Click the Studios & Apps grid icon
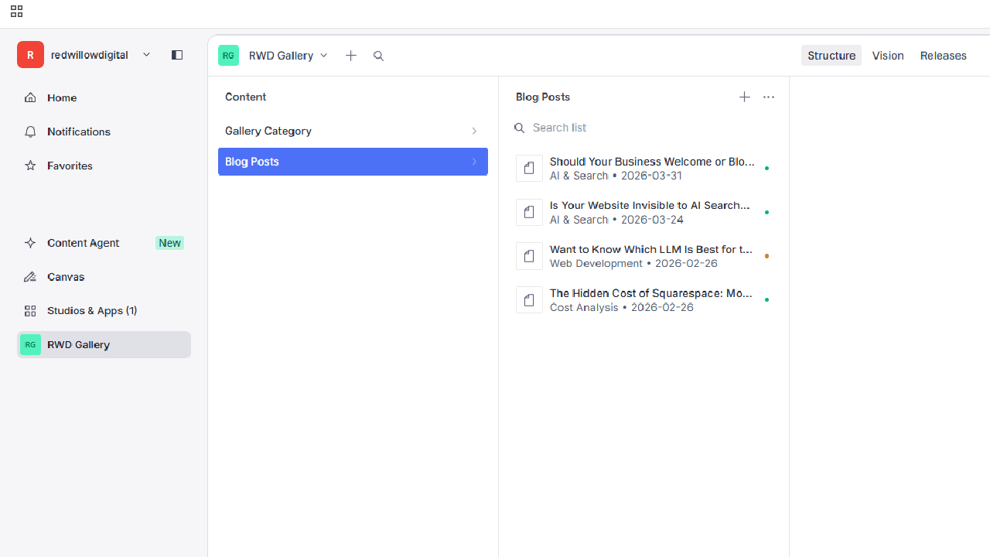 coord(30,311)
